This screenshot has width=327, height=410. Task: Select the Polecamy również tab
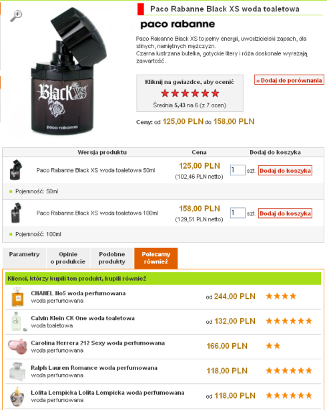156,258
